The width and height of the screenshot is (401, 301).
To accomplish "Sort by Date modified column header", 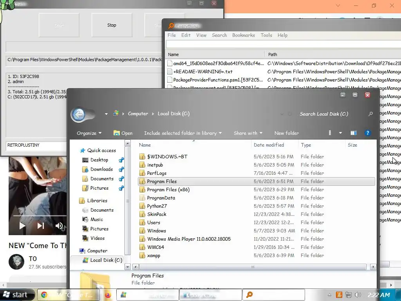I will tap(269, 145).
